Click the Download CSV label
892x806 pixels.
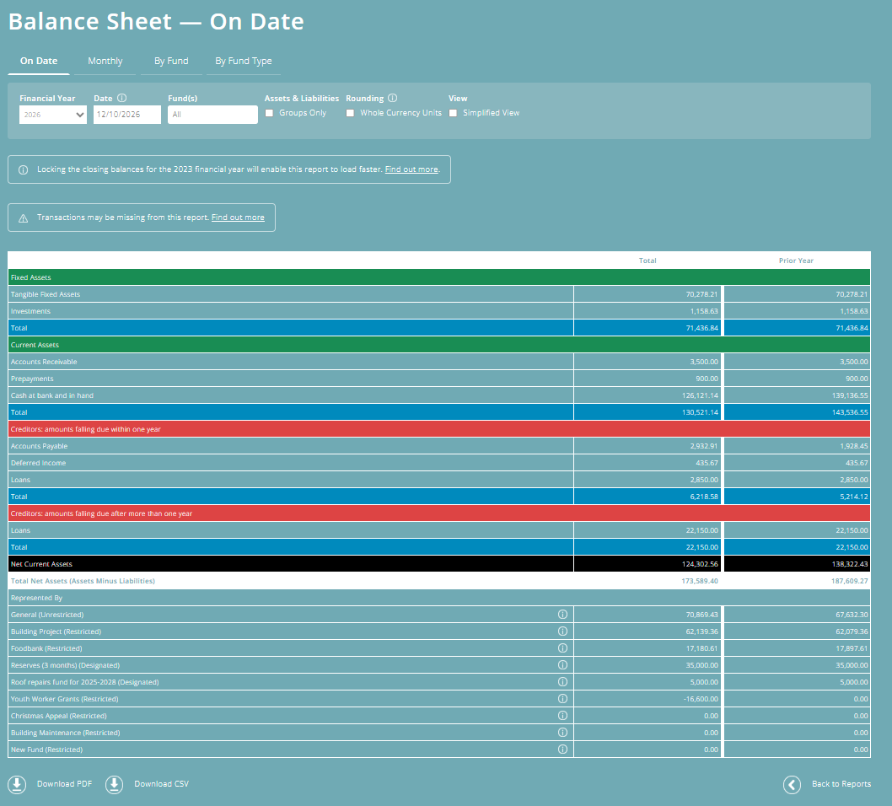click(x=162, y=784)
